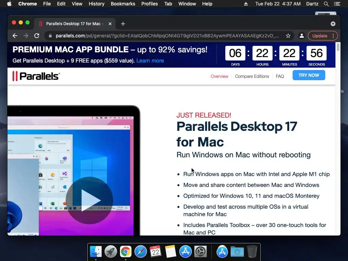Click the address bar URL field

click(168, 36)
